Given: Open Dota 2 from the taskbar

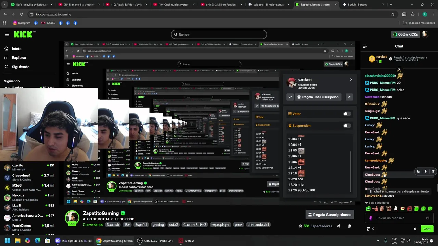Looking at the screenshot, I should 186,241.
